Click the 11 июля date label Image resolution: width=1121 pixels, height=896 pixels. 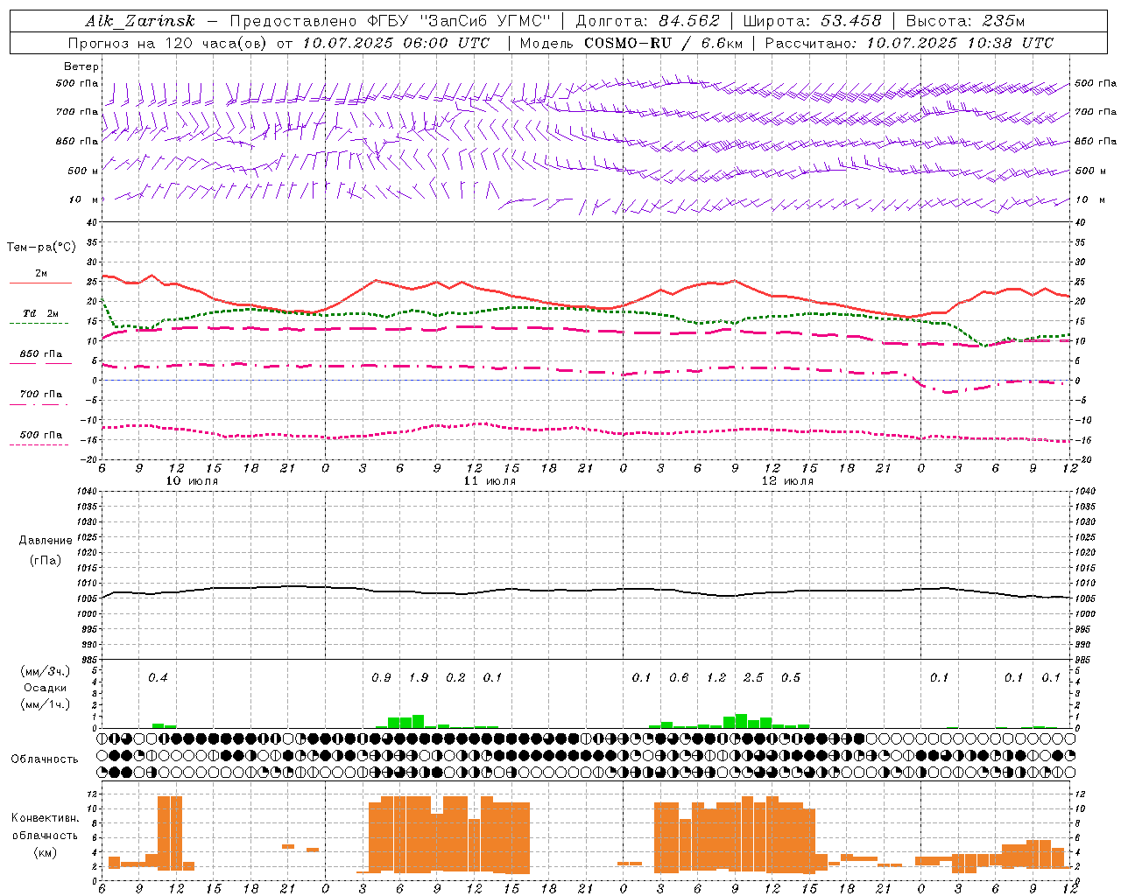click(490, 481)
